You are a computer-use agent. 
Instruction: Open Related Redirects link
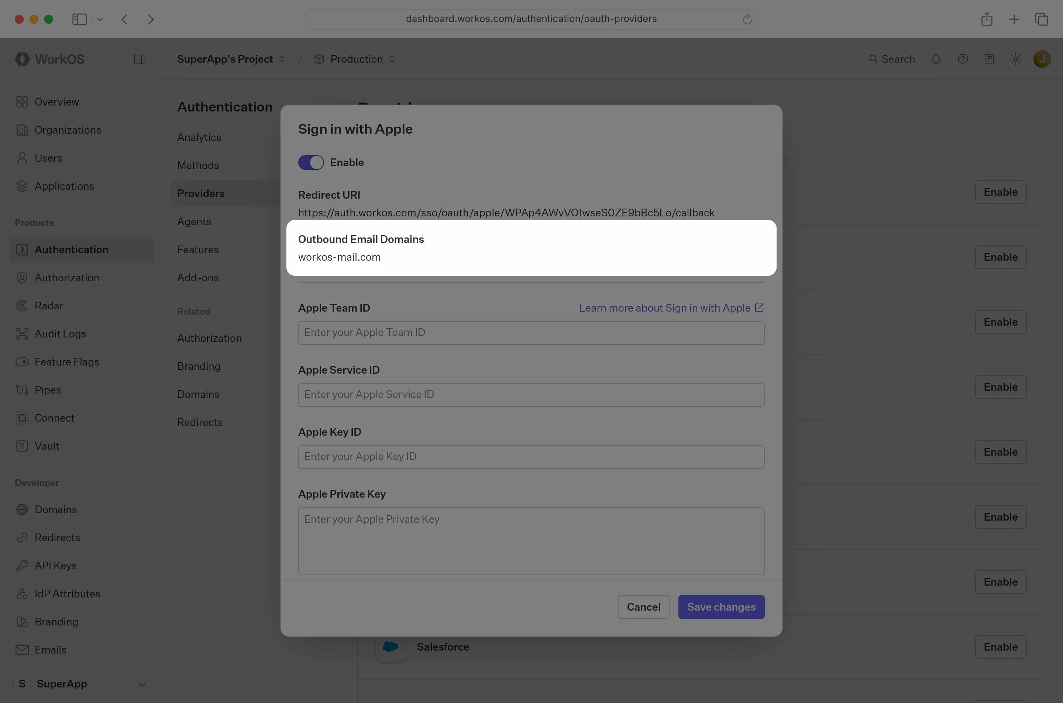point(199,422)
